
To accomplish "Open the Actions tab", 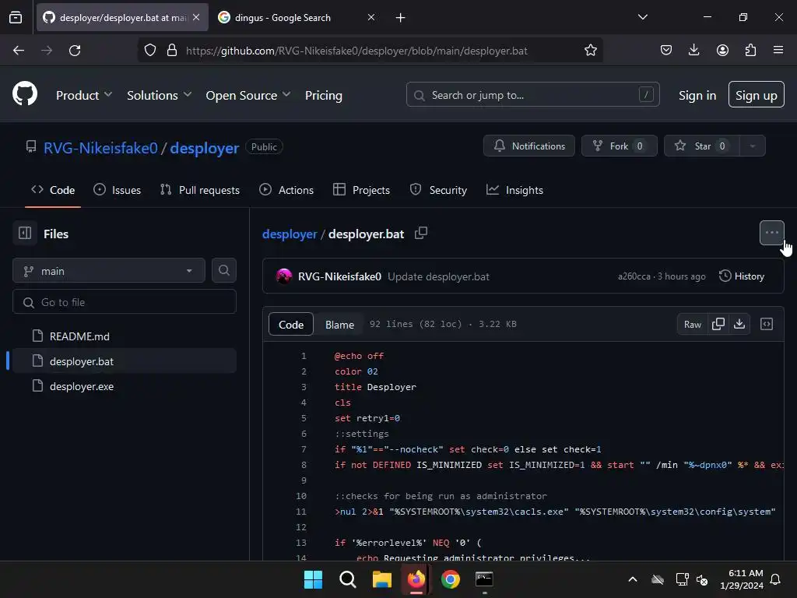I will pos(286,190).
